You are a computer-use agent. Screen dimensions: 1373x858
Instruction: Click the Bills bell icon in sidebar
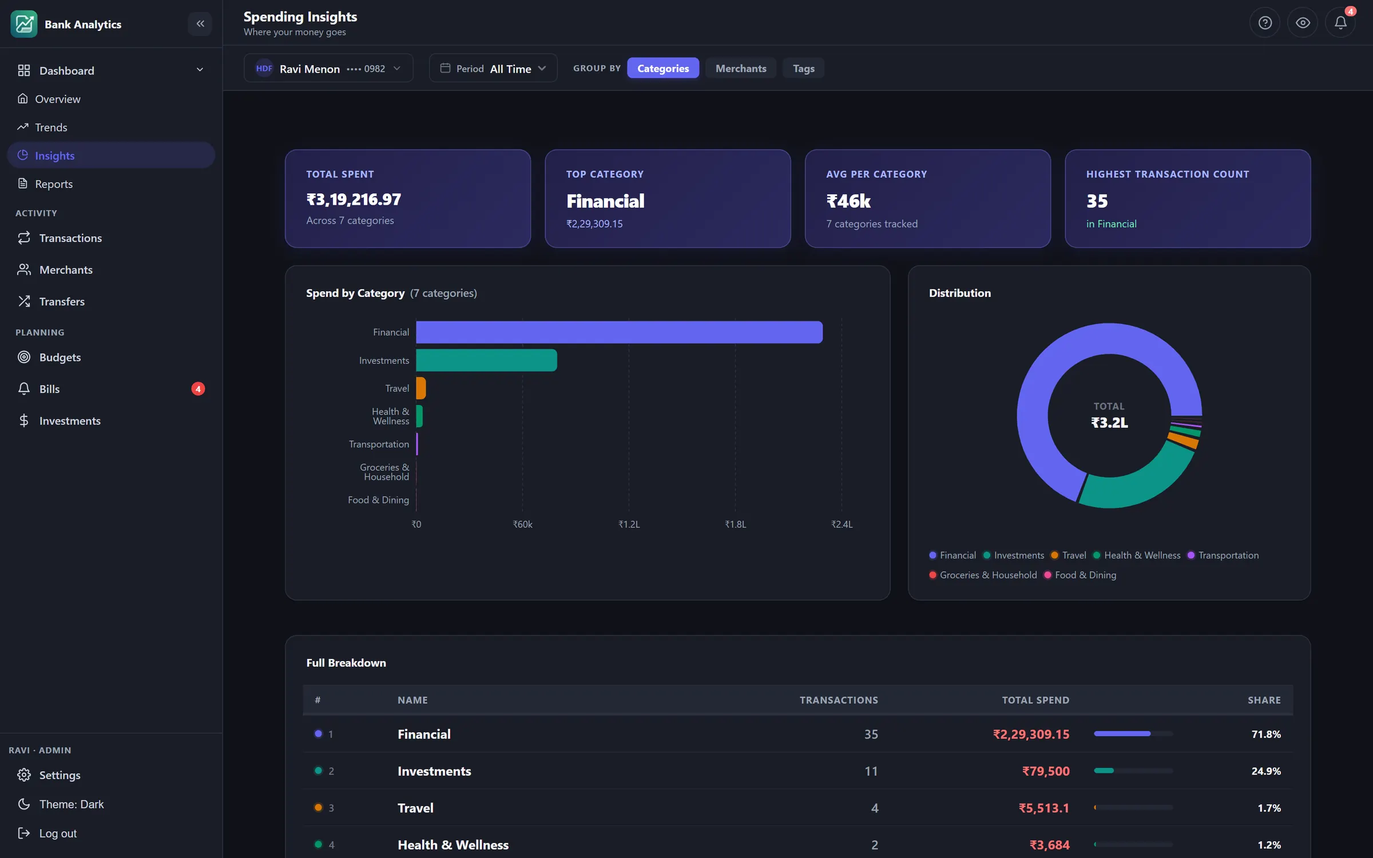(x=24, y=389)
